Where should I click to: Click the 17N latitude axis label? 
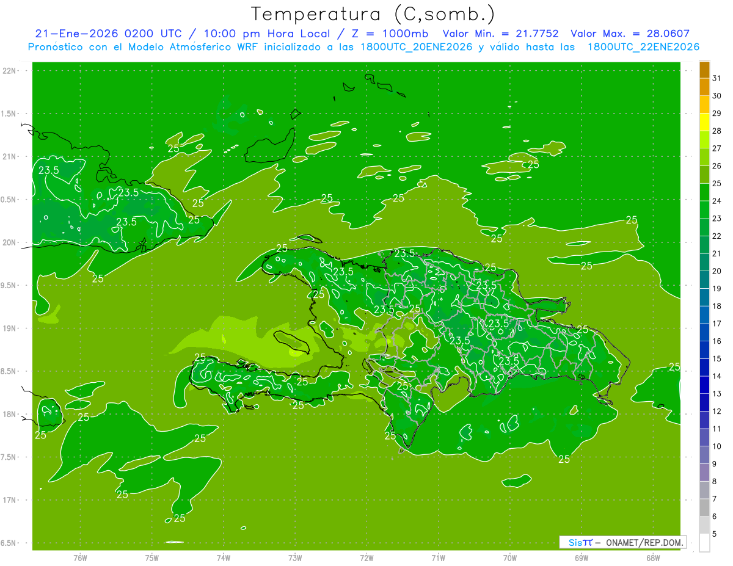(x=10, y=500)
